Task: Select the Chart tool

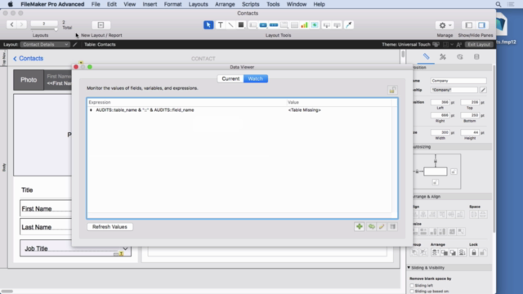Action: pos(304,25)
